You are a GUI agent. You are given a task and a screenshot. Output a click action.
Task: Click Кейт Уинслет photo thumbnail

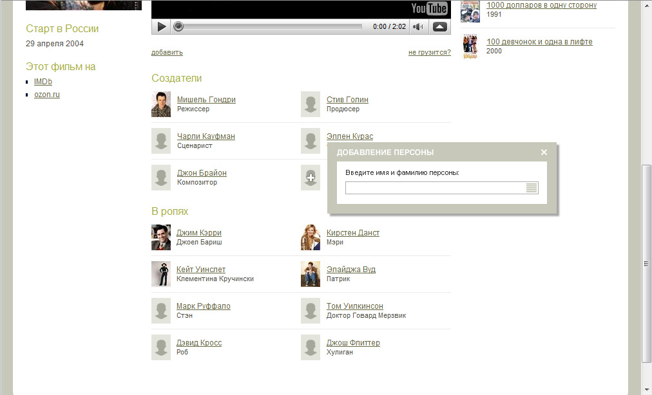pyautogui.click(x=161, y=273)
